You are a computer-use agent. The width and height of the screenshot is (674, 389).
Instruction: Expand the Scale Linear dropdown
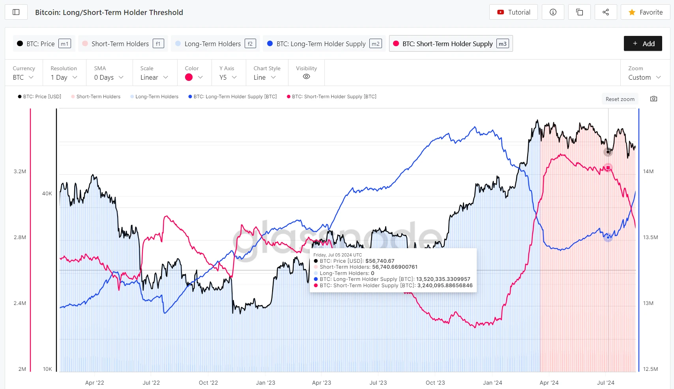point(154,77)
